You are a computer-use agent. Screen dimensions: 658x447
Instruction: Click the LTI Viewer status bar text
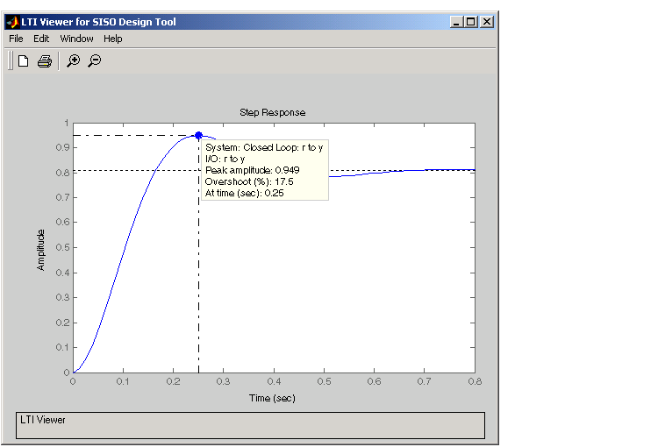click(43, 420)
